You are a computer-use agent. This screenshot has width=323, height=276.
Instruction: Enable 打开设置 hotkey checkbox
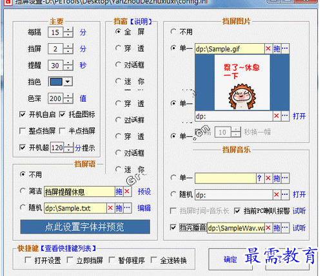[x=28, y=260]
